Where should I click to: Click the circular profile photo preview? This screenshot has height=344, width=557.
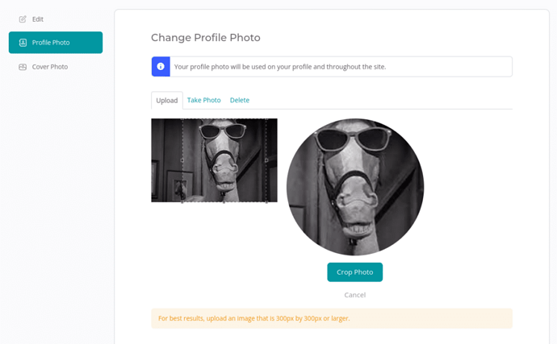point(354,187)
